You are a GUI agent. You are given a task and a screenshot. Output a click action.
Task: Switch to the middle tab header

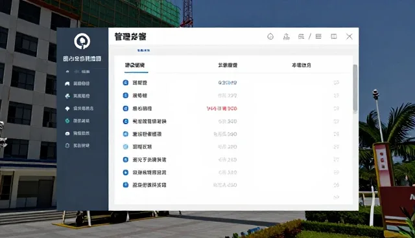(228, 65)
